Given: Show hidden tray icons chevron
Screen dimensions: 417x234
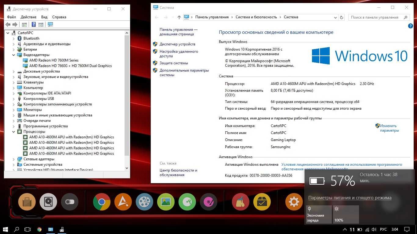Looking at the screenshot, I should click(345, 229).
